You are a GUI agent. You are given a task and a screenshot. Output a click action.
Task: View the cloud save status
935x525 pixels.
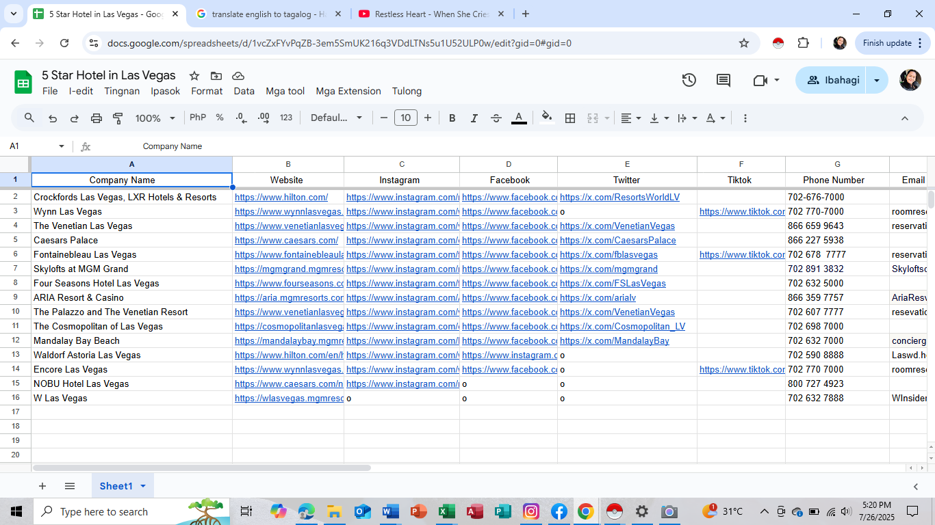(238, 76)
